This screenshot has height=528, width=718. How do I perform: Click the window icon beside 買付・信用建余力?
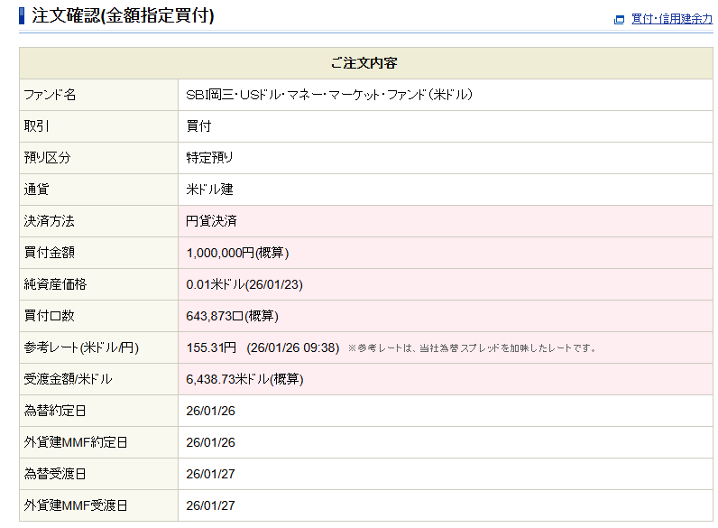coord(619,20)
